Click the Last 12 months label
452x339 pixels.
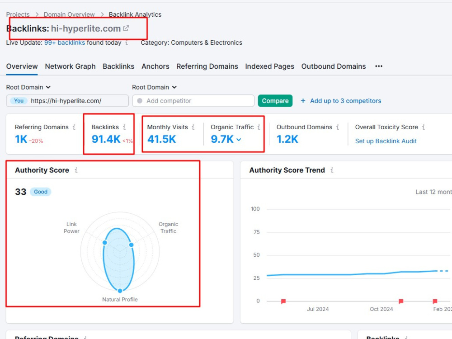point(433,192)
